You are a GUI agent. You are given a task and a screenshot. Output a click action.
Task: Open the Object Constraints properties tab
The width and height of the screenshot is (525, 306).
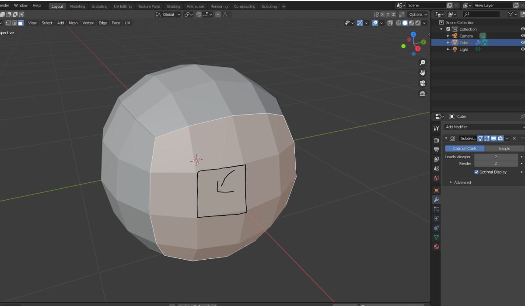[x=436, y=228]
